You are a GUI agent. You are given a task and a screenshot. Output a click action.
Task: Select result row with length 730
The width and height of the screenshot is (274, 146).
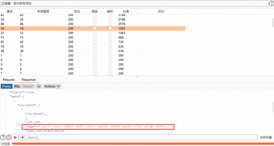pyautogui.click(x=93, y=42)
